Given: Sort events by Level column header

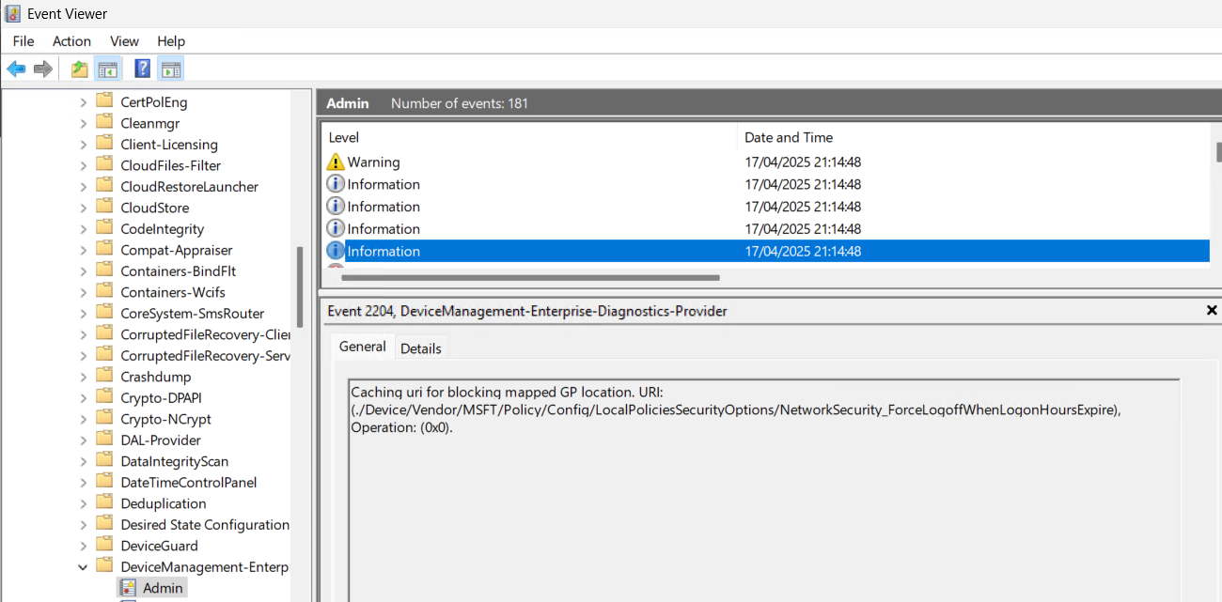Looking at the screenshot, I should point(344,137).
